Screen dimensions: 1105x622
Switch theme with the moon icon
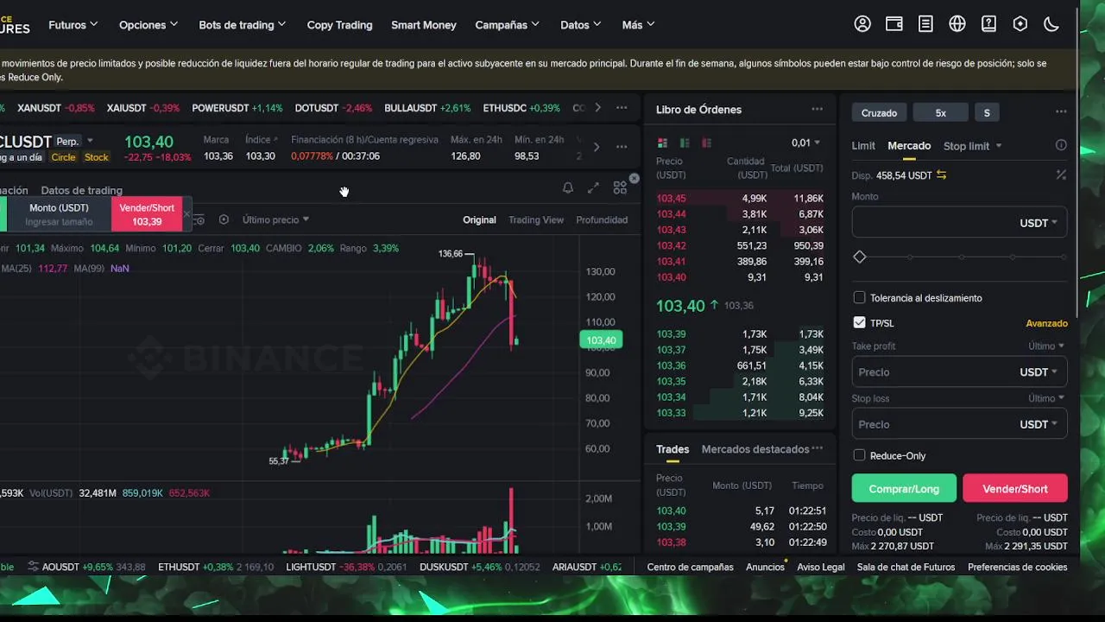tap(1051, 24)
